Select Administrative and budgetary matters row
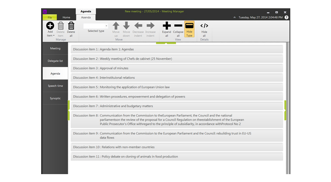Screen dimensions: 331x182 pos(177,106)
